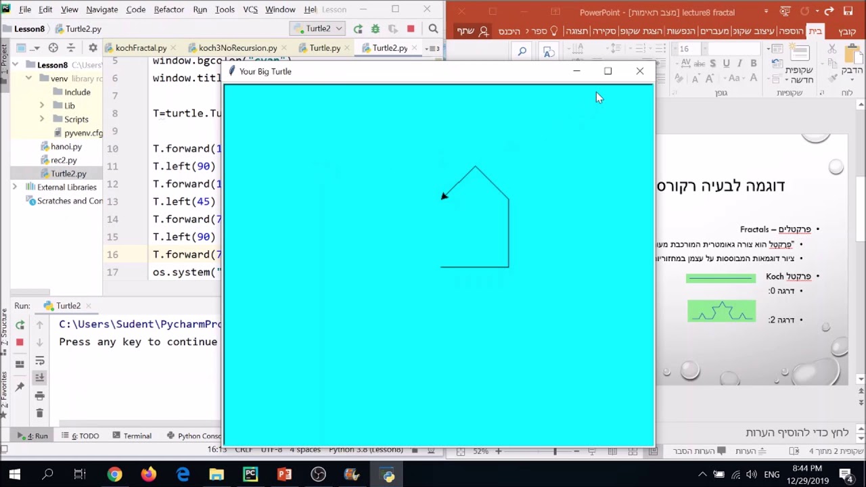Image resolution: width=866 pixels, height=487 pixels.
Task: Switch to the Turtle.py editor tab
Action: (x=325, y=48)
